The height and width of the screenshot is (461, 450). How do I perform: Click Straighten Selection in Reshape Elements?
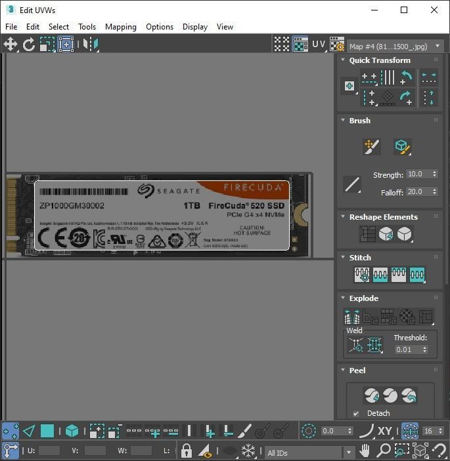[367, 234]
